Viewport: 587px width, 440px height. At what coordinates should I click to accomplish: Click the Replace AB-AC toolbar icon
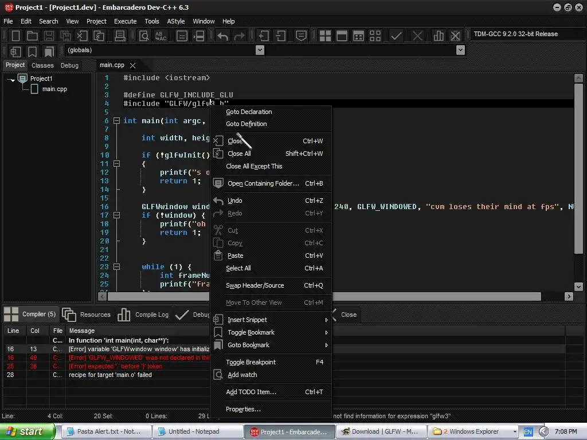pyautogui.click(x=161, y=36)
